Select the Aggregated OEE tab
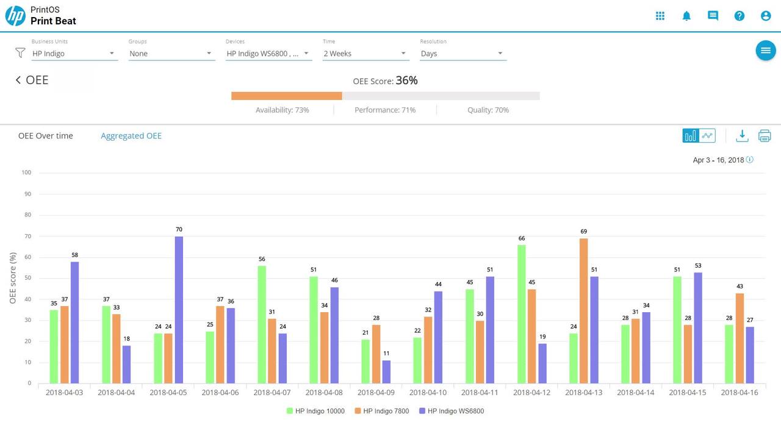Screen dimensions: 781x439 click(x=131, y=136)
